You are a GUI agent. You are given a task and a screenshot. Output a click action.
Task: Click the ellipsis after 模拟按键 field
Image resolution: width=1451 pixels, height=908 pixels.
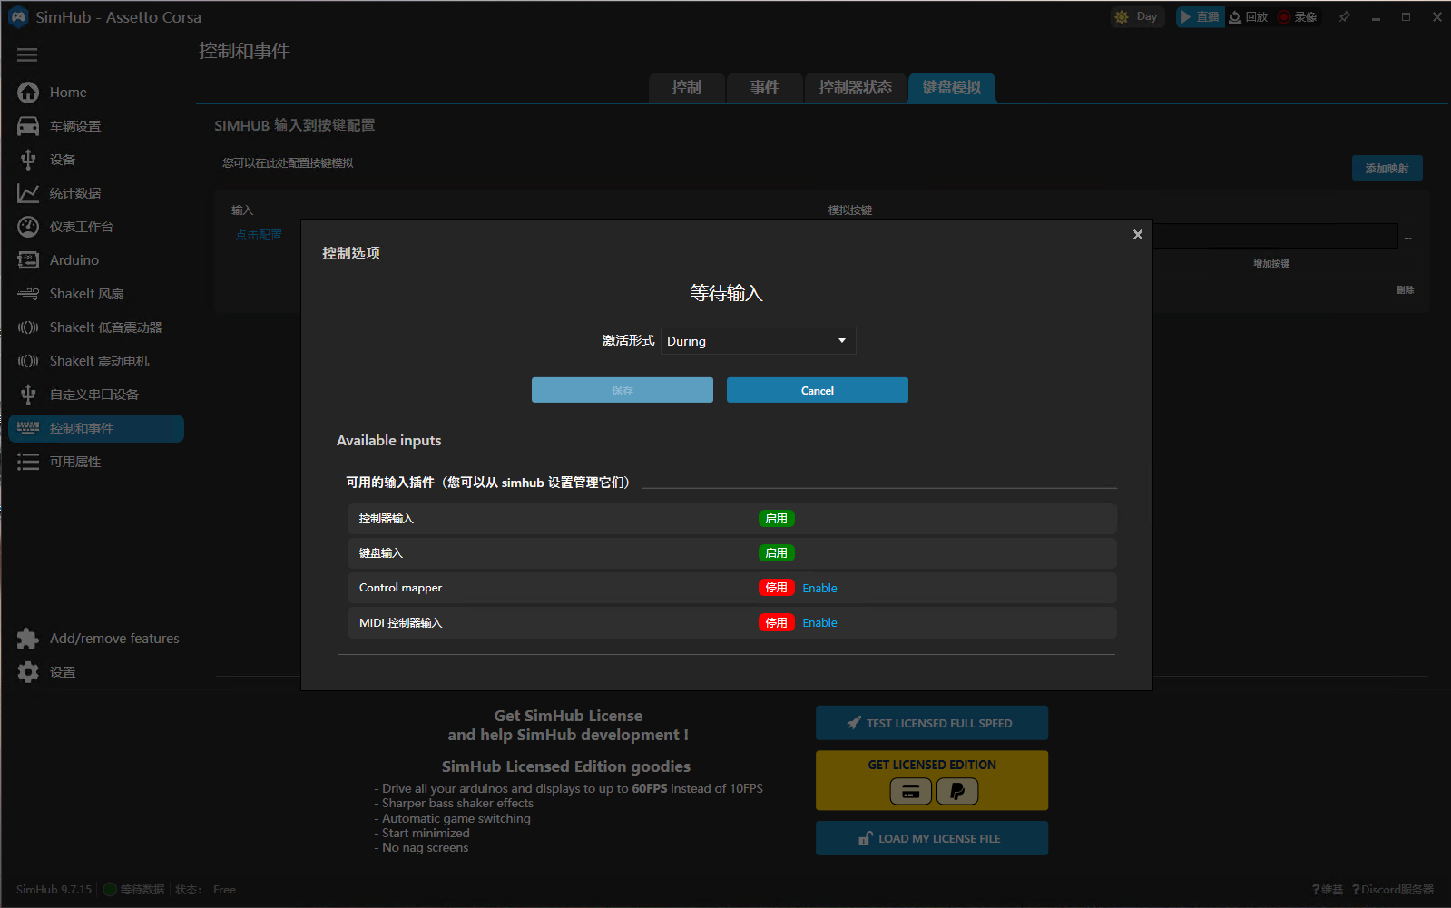(x=1408, y=238)
